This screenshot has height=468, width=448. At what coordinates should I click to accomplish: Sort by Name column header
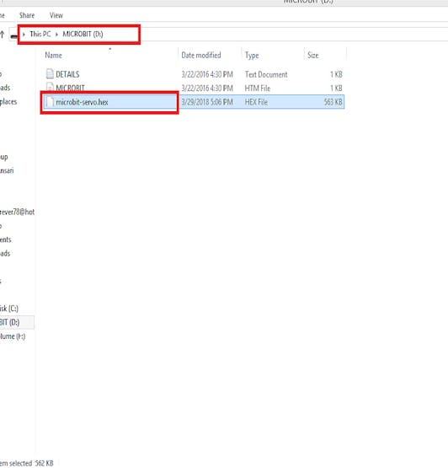[x=53, y=55]
